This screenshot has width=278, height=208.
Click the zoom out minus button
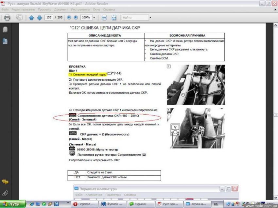[x=69, y=17]
